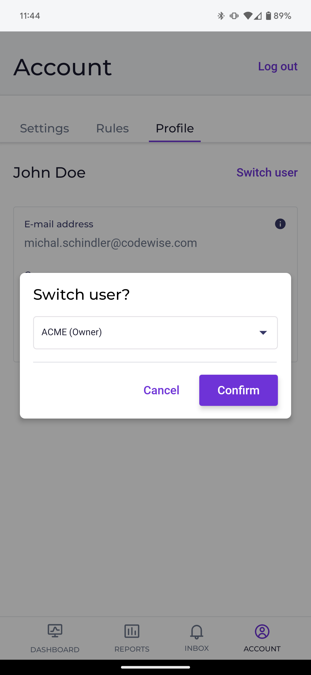Tap the battery status icon
311x675 pixels.
268,16
